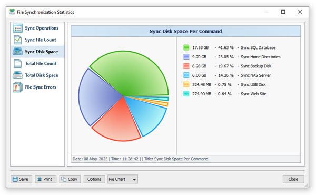
Task: Click the '274.90 MB' size value
Action: [202, 94]
